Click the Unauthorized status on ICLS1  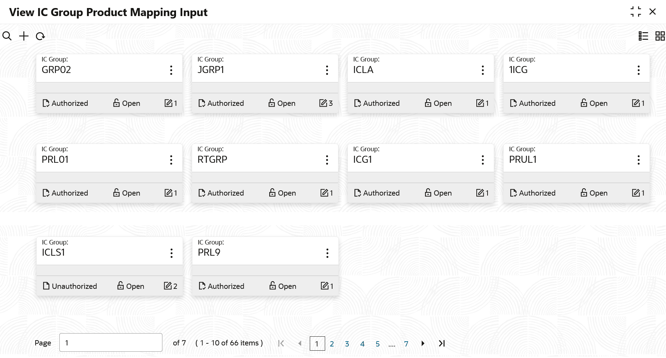[70, 286]
